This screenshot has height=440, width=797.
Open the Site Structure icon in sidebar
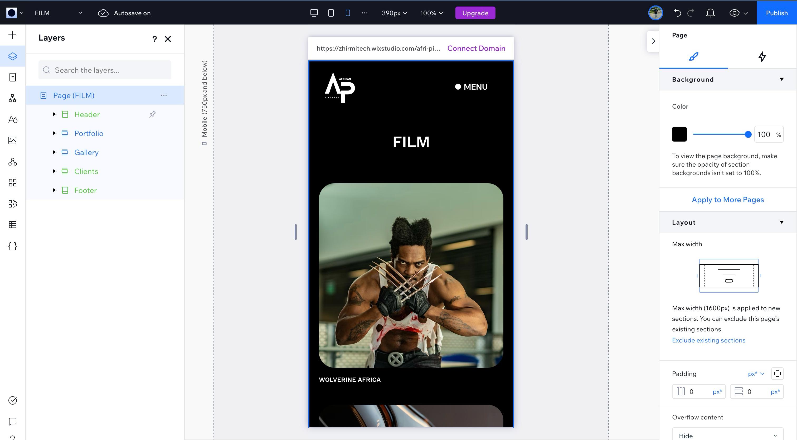coord(12,98)
